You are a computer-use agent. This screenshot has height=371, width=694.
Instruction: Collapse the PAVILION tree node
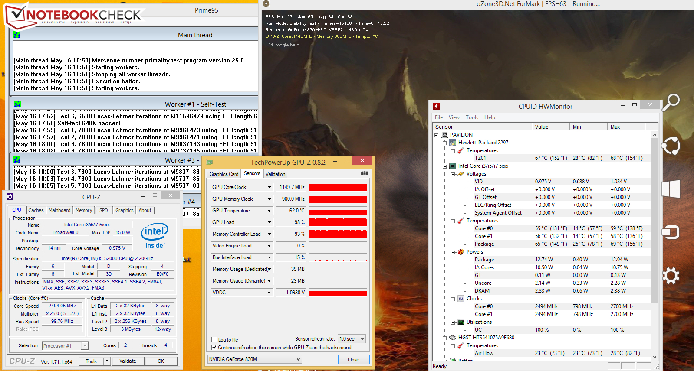pos(437,135)
